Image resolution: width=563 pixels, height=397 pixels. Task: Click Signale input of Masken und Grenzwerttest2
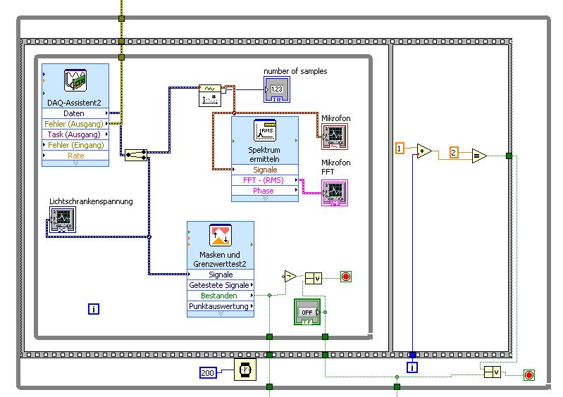point(221,275)
